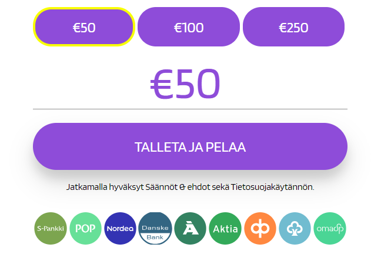The width and height of the screenshot is (381, 254).
Task: Select the Danske Bank icon
Action: [155, 228]
